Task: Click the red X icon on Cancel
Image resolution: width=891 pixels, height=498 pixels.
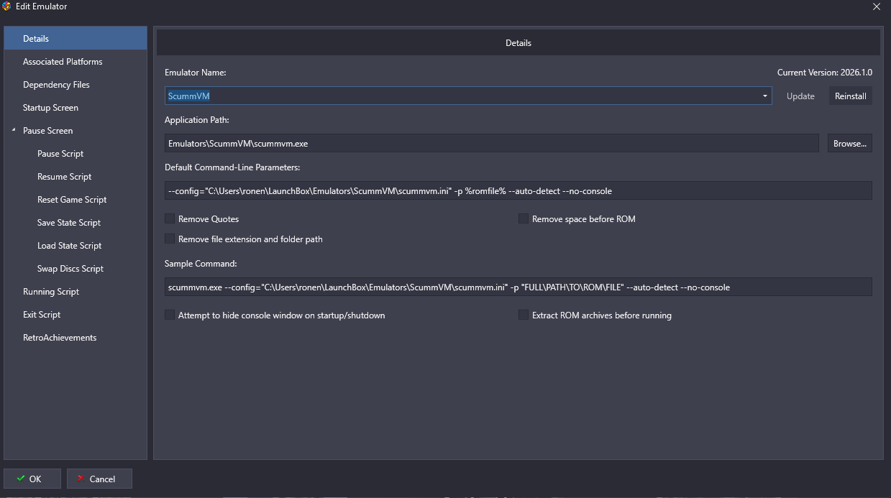Action: coord(80,479)
